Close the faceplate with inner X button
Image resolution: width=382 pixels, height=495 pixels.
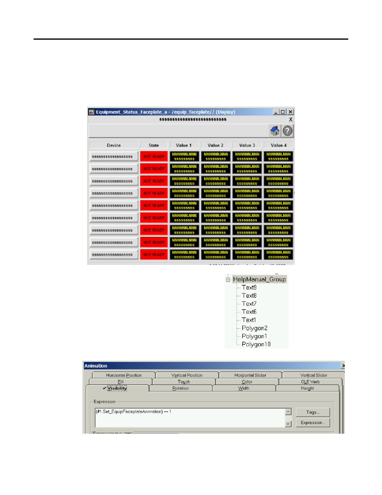[x=291, y=119]
